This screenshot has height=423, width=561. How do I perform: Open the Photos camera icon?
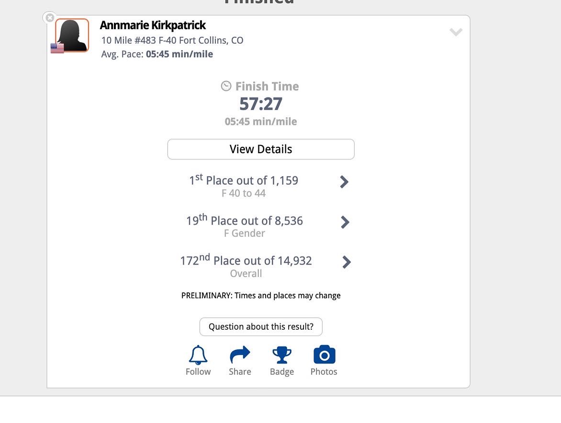point(324,355)
